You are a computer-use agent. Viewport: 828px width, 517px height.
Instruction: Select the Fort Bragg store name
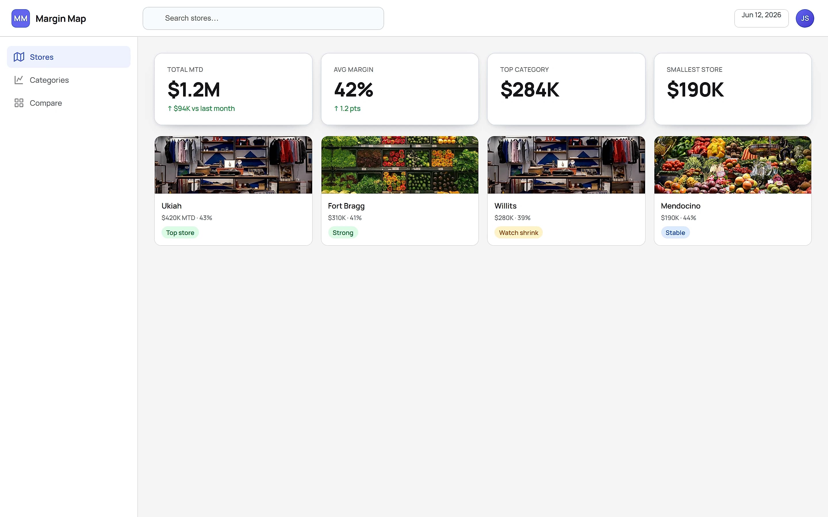pos(346,206)
